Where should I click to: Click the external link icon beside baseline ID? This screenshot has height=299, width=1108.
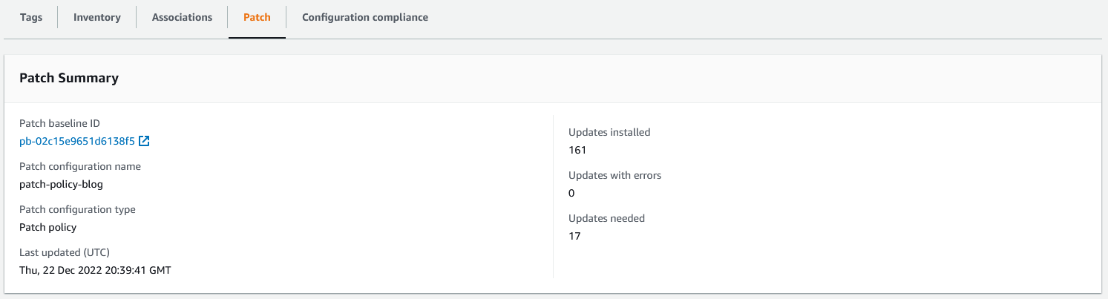(x=145, y=141)
